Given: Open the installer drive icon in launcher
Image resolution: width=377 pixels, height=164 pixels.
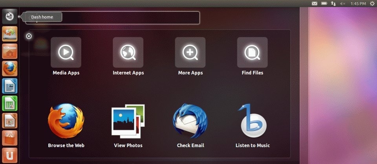Looking at the screenshot, I should pos(9,34).
